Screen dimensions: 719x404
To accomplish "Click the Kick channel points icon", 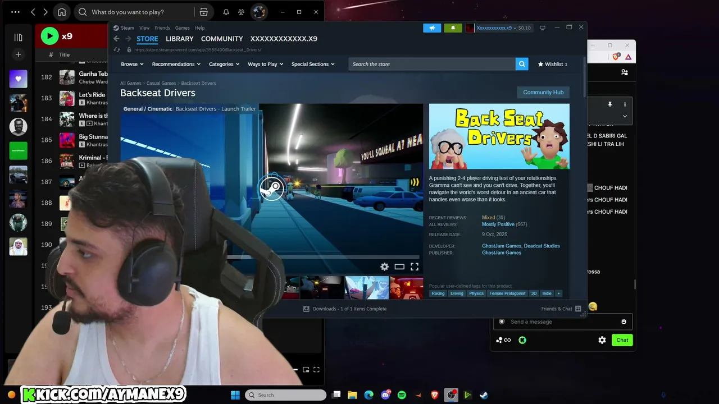I will [x=503, y=340].
